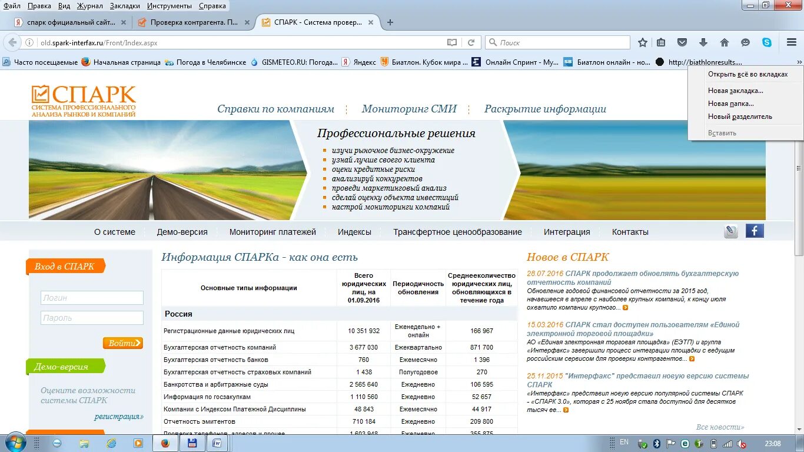Open Справки по компаниям section
Viewport: 804px width, 452px height.
pos(275,109)
